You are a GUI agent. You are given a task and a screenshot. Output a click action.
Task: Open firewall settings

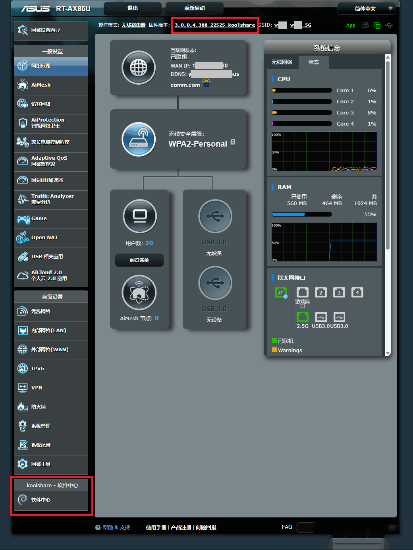51,407
